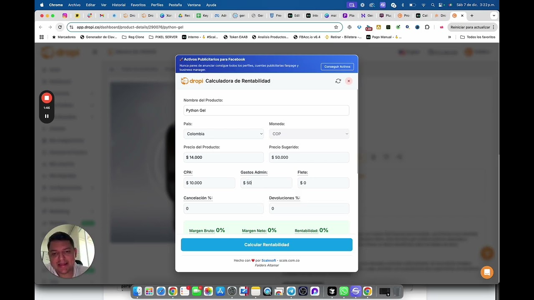Click the webcam preview thumbnail
The height and width of the screenshot is (300, 534).
pos(68,251)
